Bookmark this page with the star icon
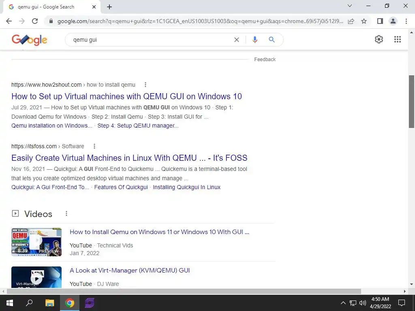The image size is (415, 311). 364,21
